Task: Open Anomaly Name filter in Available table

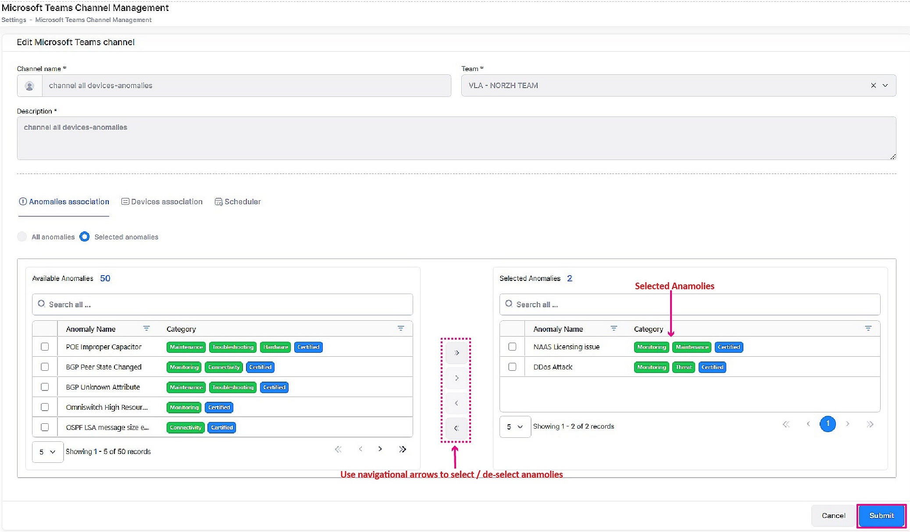Action: (x=146, y=328)
